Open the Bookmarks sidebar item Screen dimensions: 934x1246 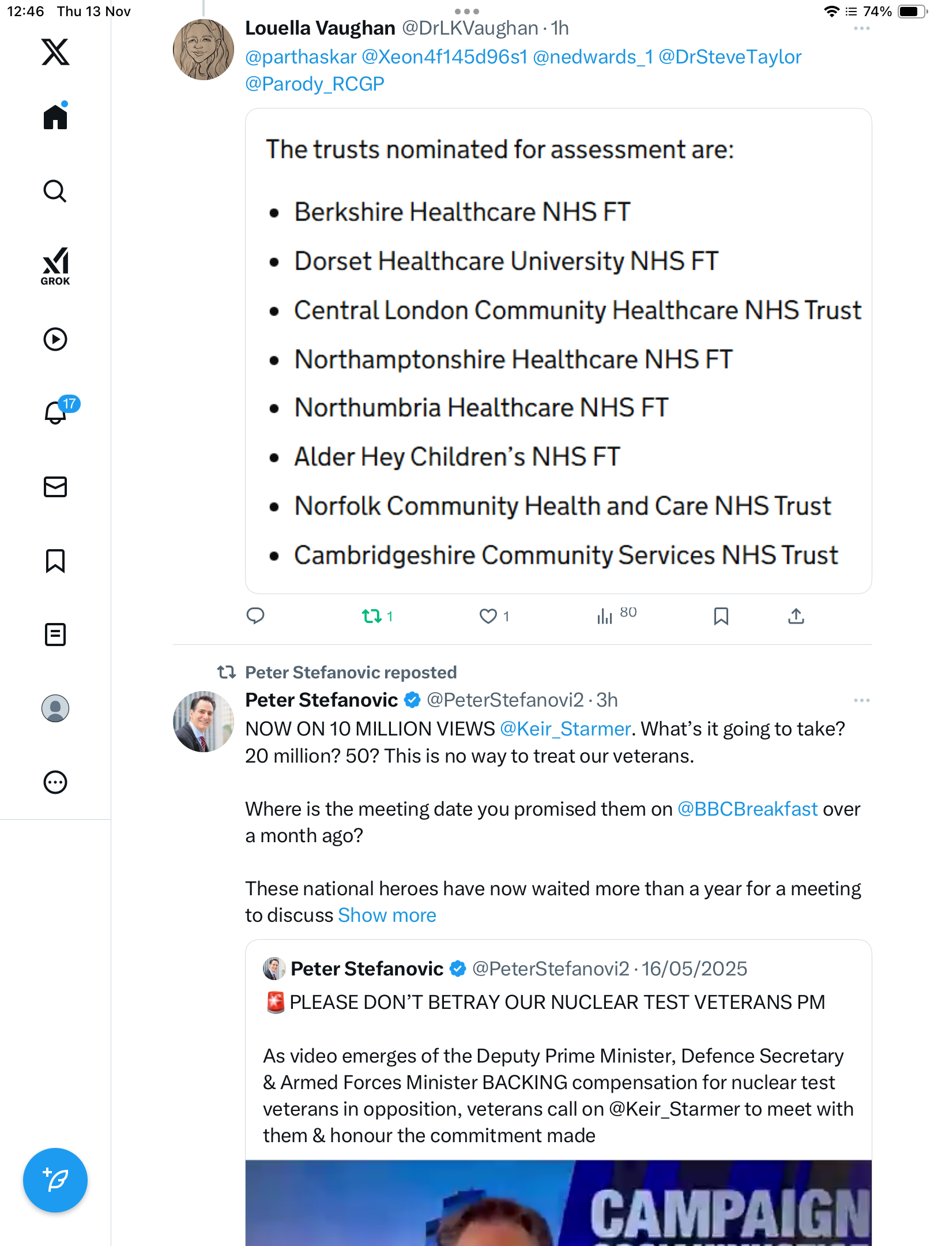(55, 561)
